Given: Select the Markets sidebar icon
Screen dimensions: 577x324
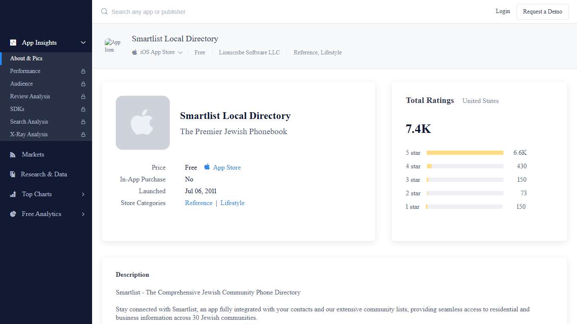Looking at the screenshot, I should 13,154.
